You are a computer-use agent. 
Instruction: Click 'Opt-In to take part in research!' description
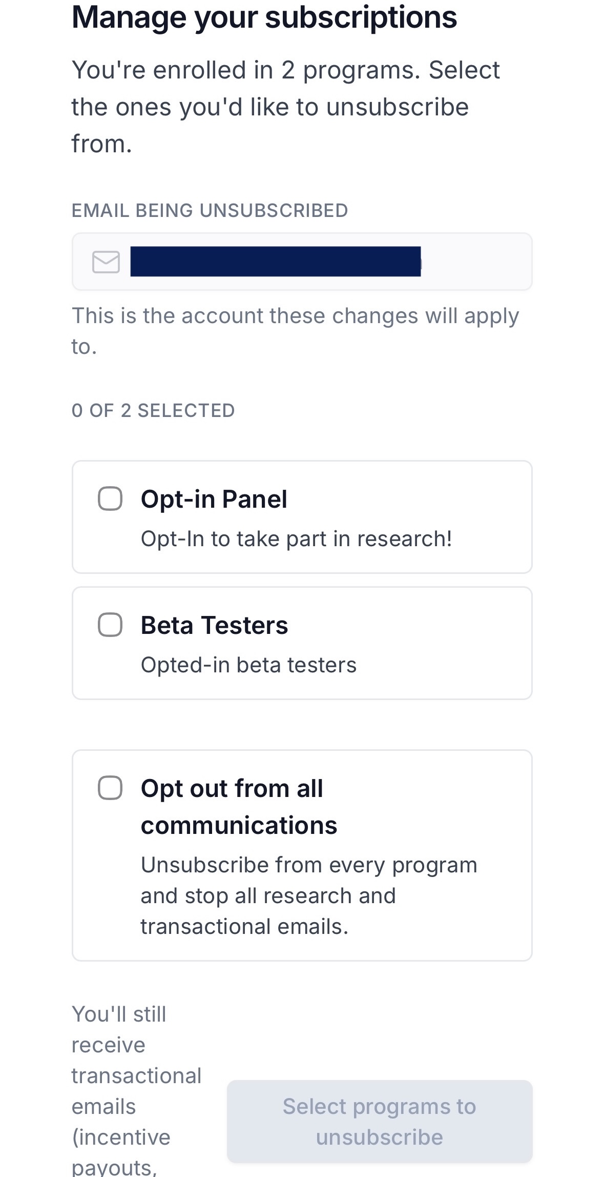coord(296,539)
